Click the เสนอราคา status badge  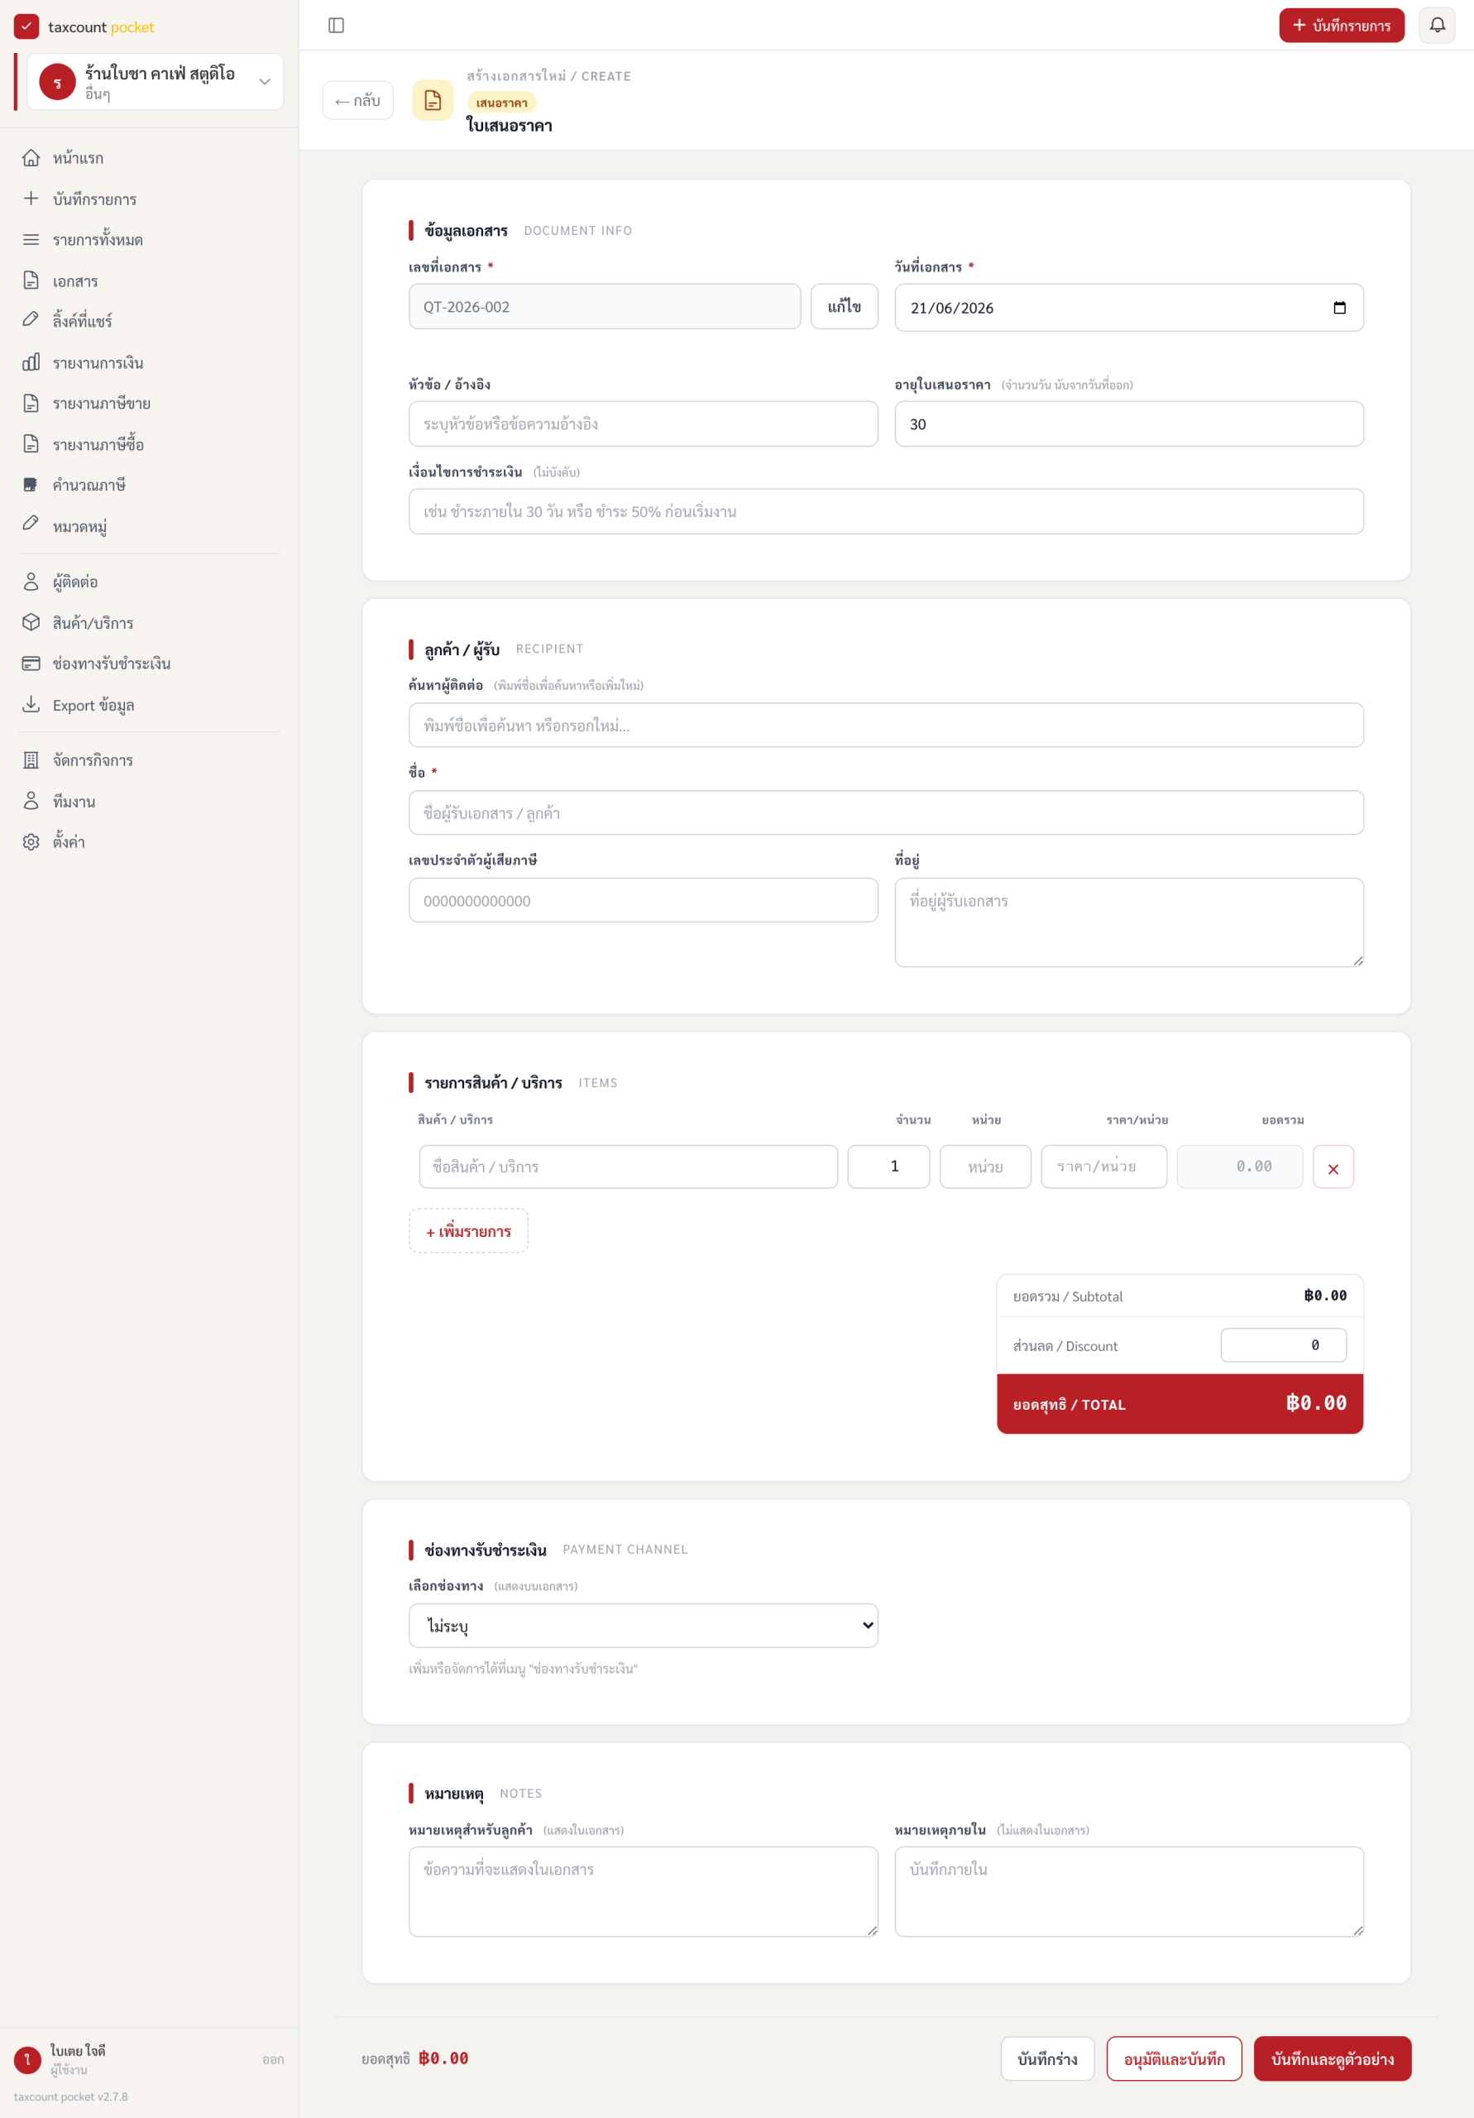click(502, 103)
